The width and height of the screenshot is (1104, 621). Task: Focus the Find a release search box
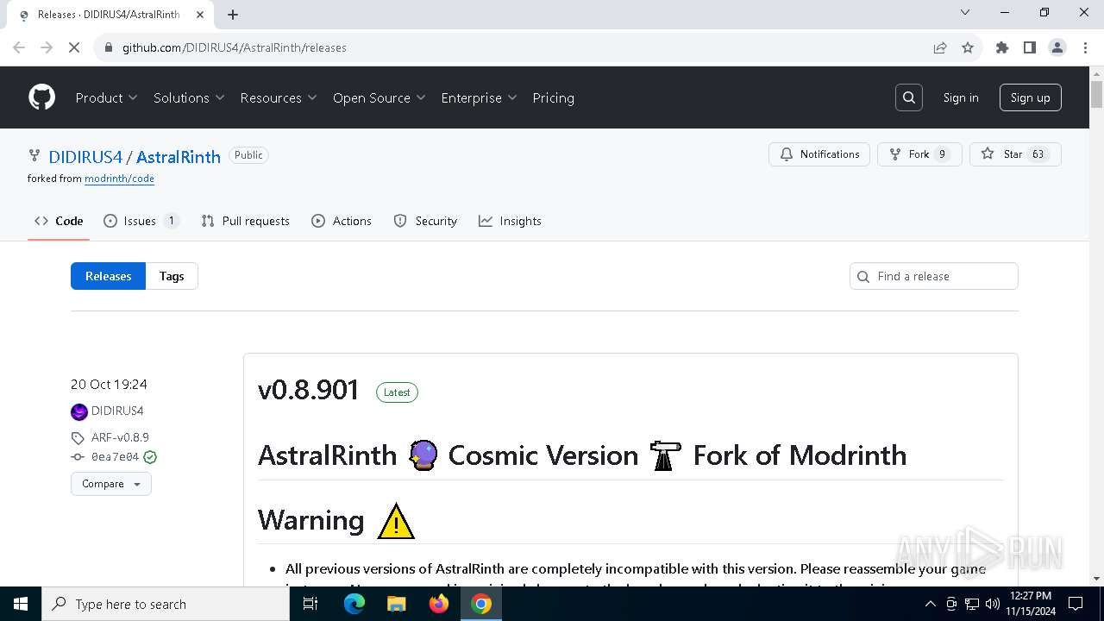tap(934, 276)
